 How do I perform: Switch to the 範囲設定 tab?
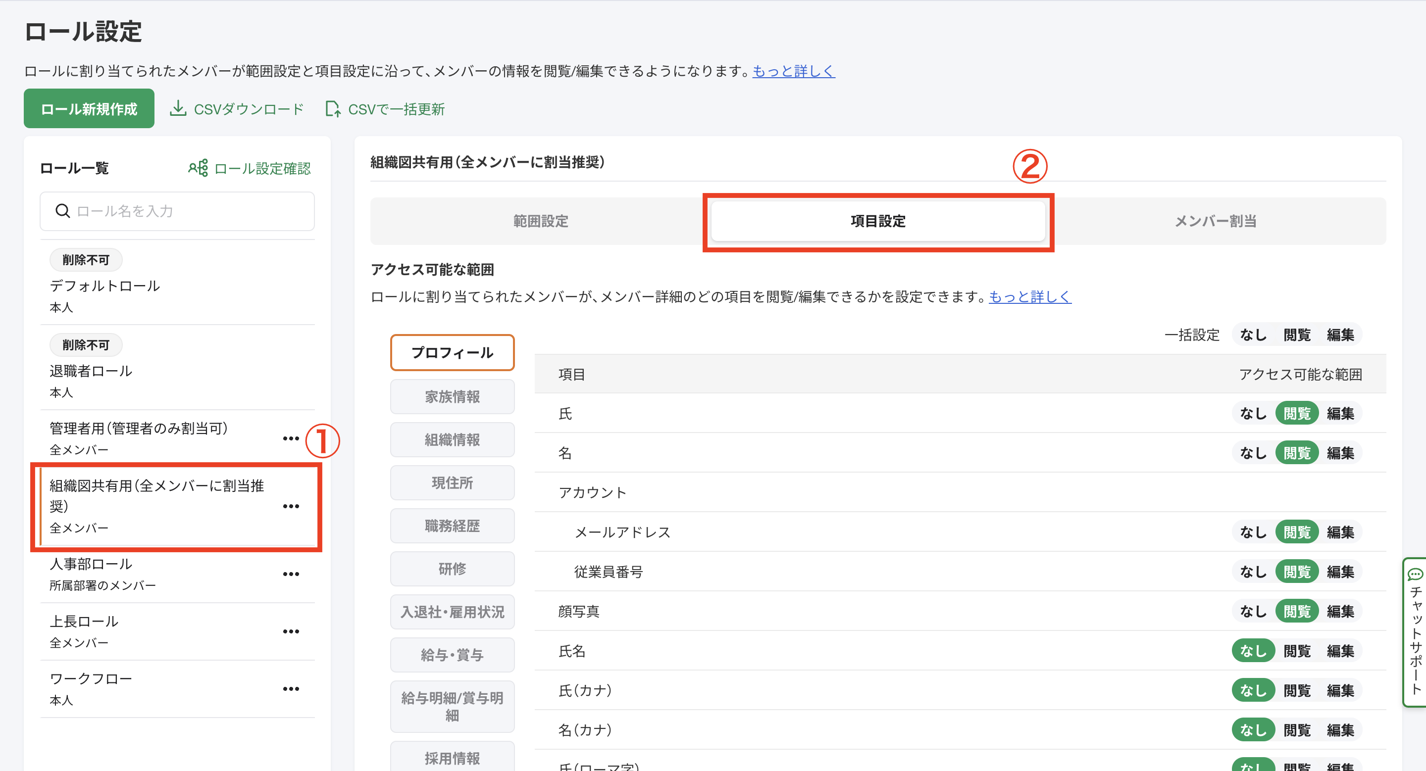[540, 221]
